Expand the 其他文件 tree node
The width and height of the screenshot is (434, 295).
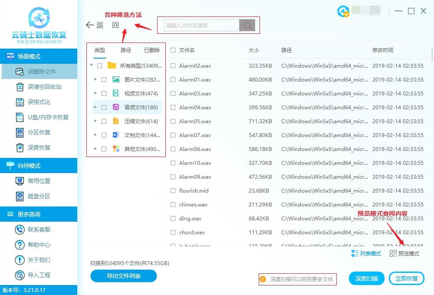tap(95, 149)
